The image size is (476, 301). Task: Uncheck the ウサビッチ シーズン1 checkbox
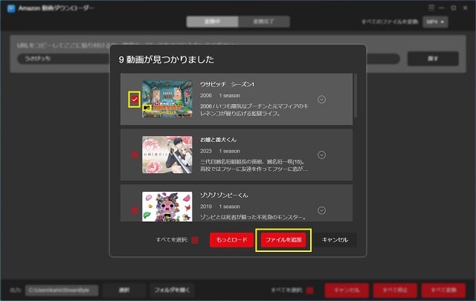coord(134,100)
